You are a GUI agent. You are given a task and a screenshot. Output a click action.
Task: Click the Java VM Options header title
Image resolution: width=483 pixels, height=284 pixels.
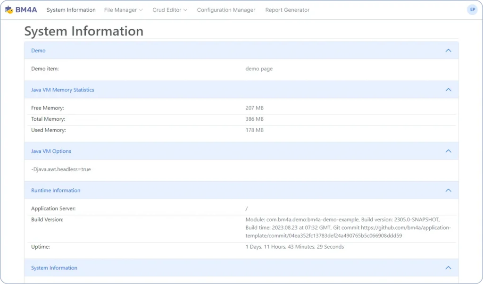tap(51, 151)
